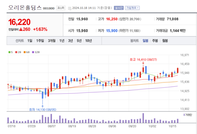
Task: Show the 10년 line chart
Action: pos(88,41)
